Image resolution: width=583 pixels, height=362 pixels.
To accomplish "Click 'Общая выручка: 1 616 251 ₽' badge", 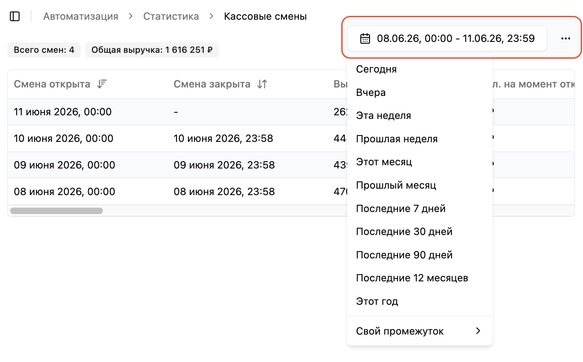I will tap(152, 50).
